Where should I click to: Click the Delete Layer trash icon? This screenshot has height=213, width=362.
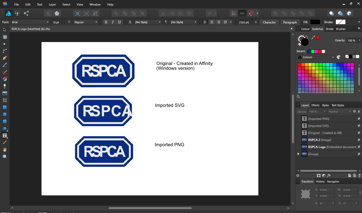pos(359,175)
